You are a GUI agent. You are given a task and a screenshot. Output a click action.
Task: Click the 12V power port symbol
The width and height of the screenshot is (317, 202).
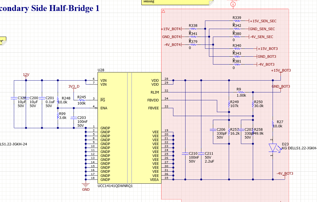click(26, 76)
